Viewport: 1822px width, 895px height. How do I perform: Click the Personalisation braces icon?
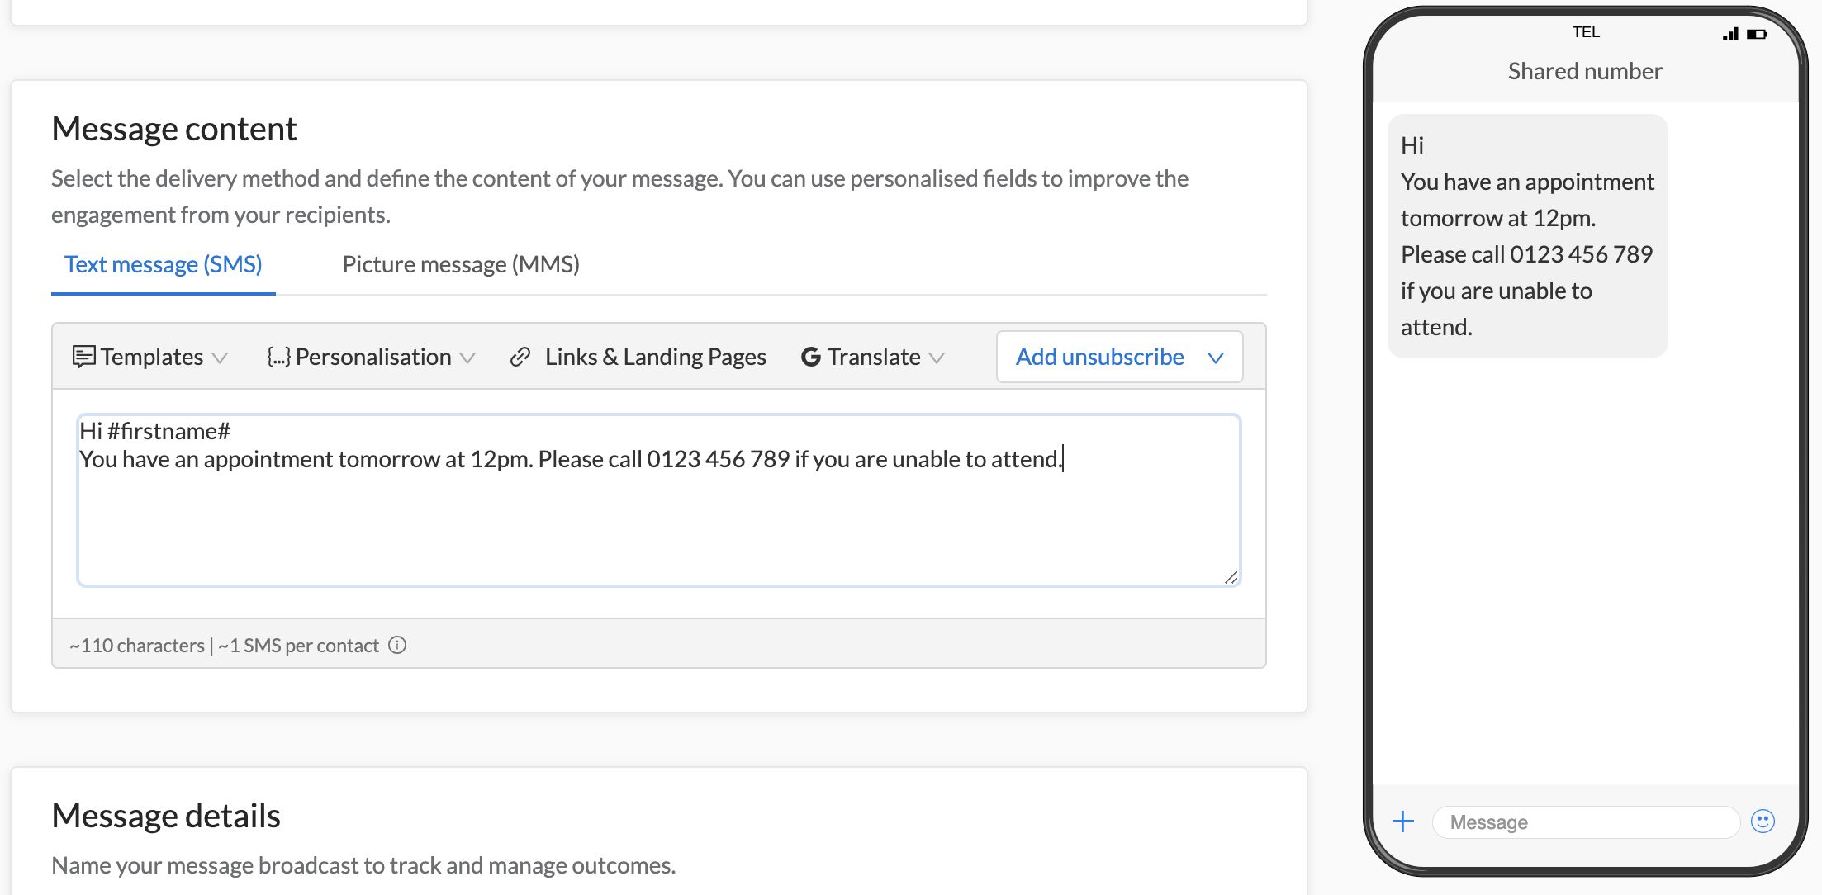pos(278,356)
